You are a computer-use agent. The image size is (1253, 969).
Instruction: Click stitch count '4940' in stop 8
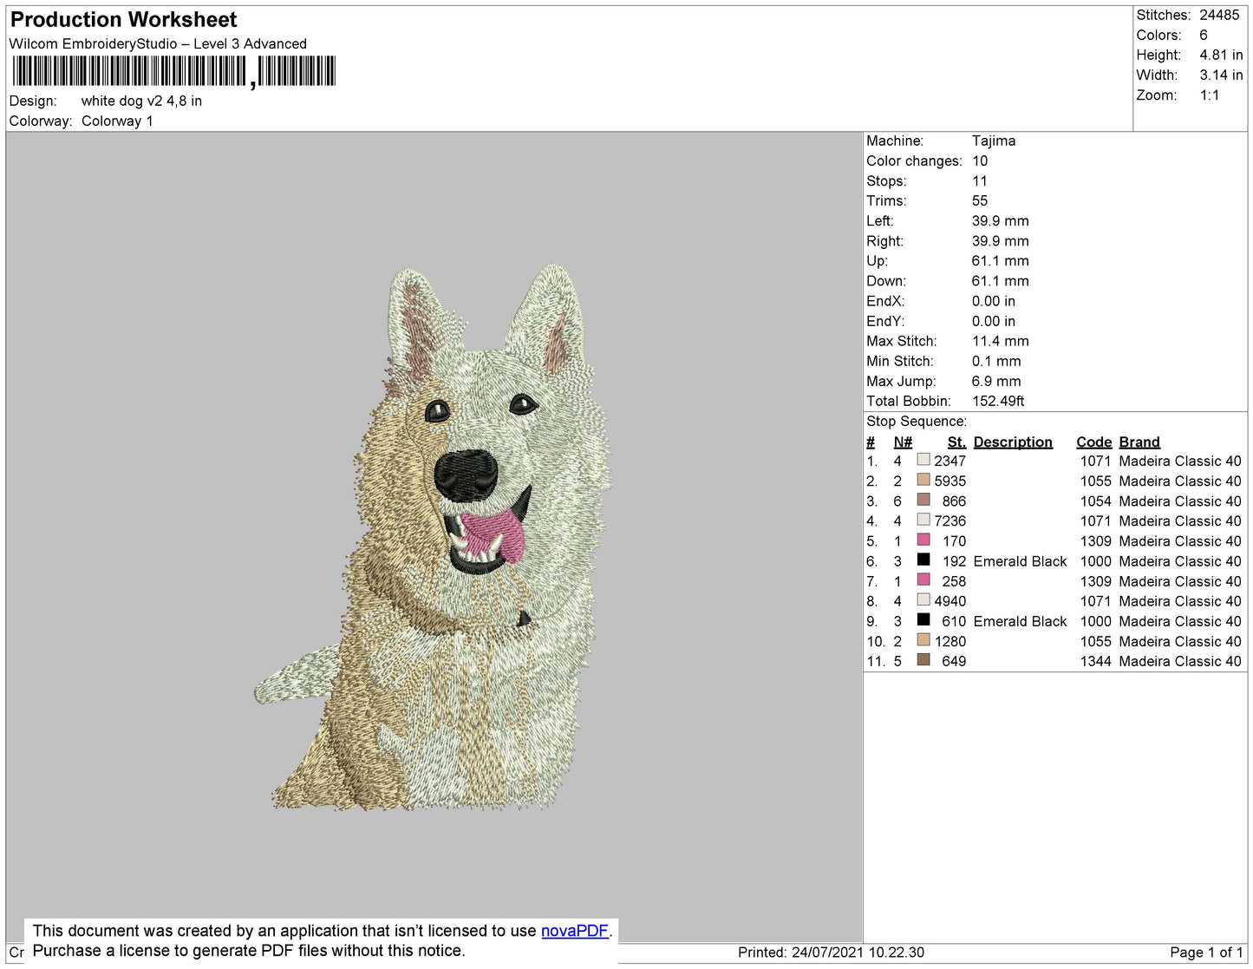[950, 600]
